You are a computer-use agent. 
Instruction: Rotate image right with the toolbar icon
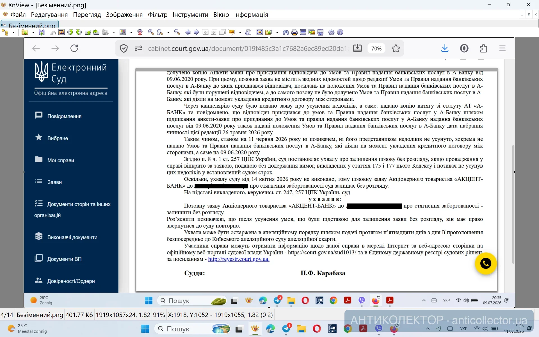coord(79,32)
